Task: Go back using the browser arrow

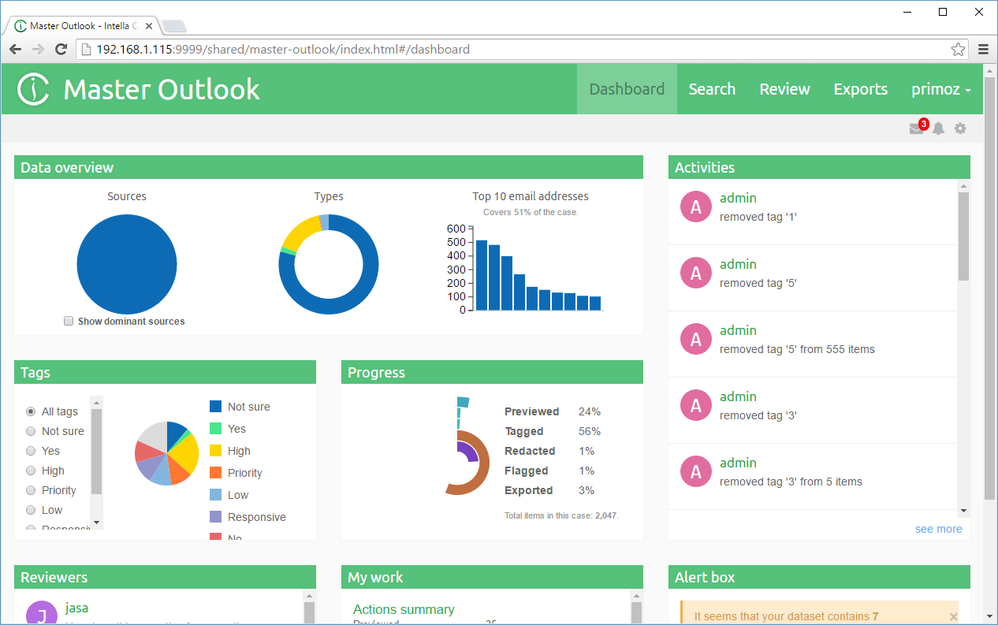Action: [x=14, y=49]
